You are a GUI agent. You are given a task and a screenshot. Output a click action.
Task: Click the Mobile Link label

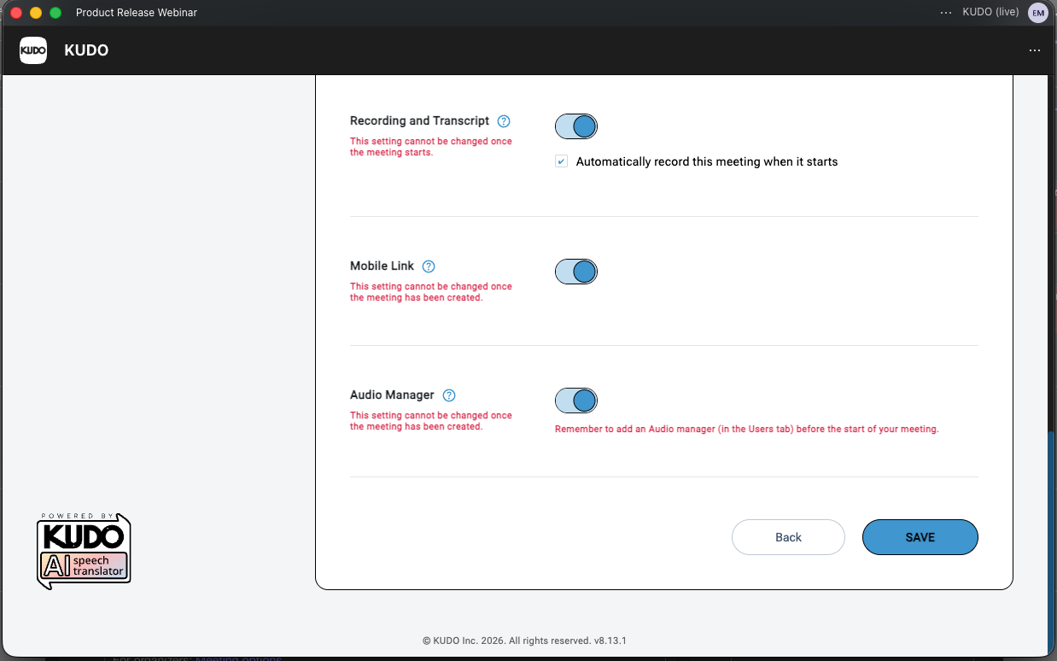coord(382,266)
